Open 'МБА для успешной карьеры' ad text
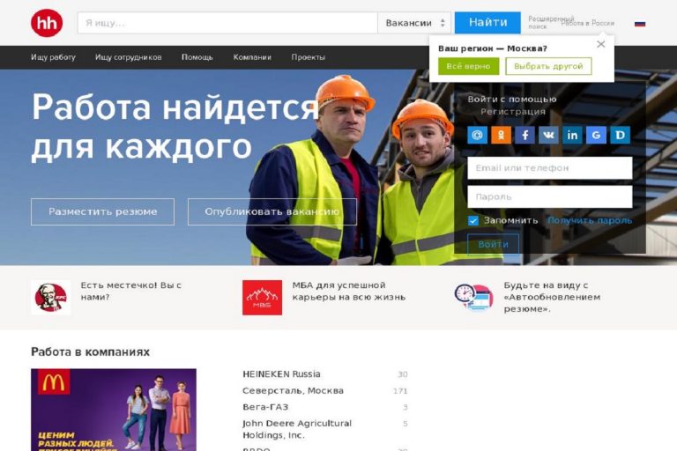 pos(349,292)
